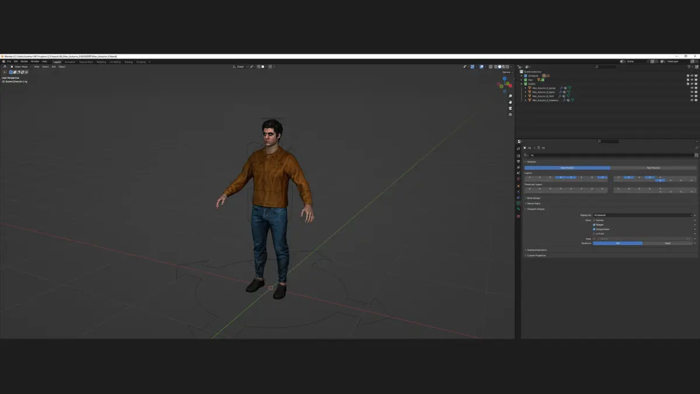Click the Pose Position button
Screen dimensions: 700x394
pos(567,168)
